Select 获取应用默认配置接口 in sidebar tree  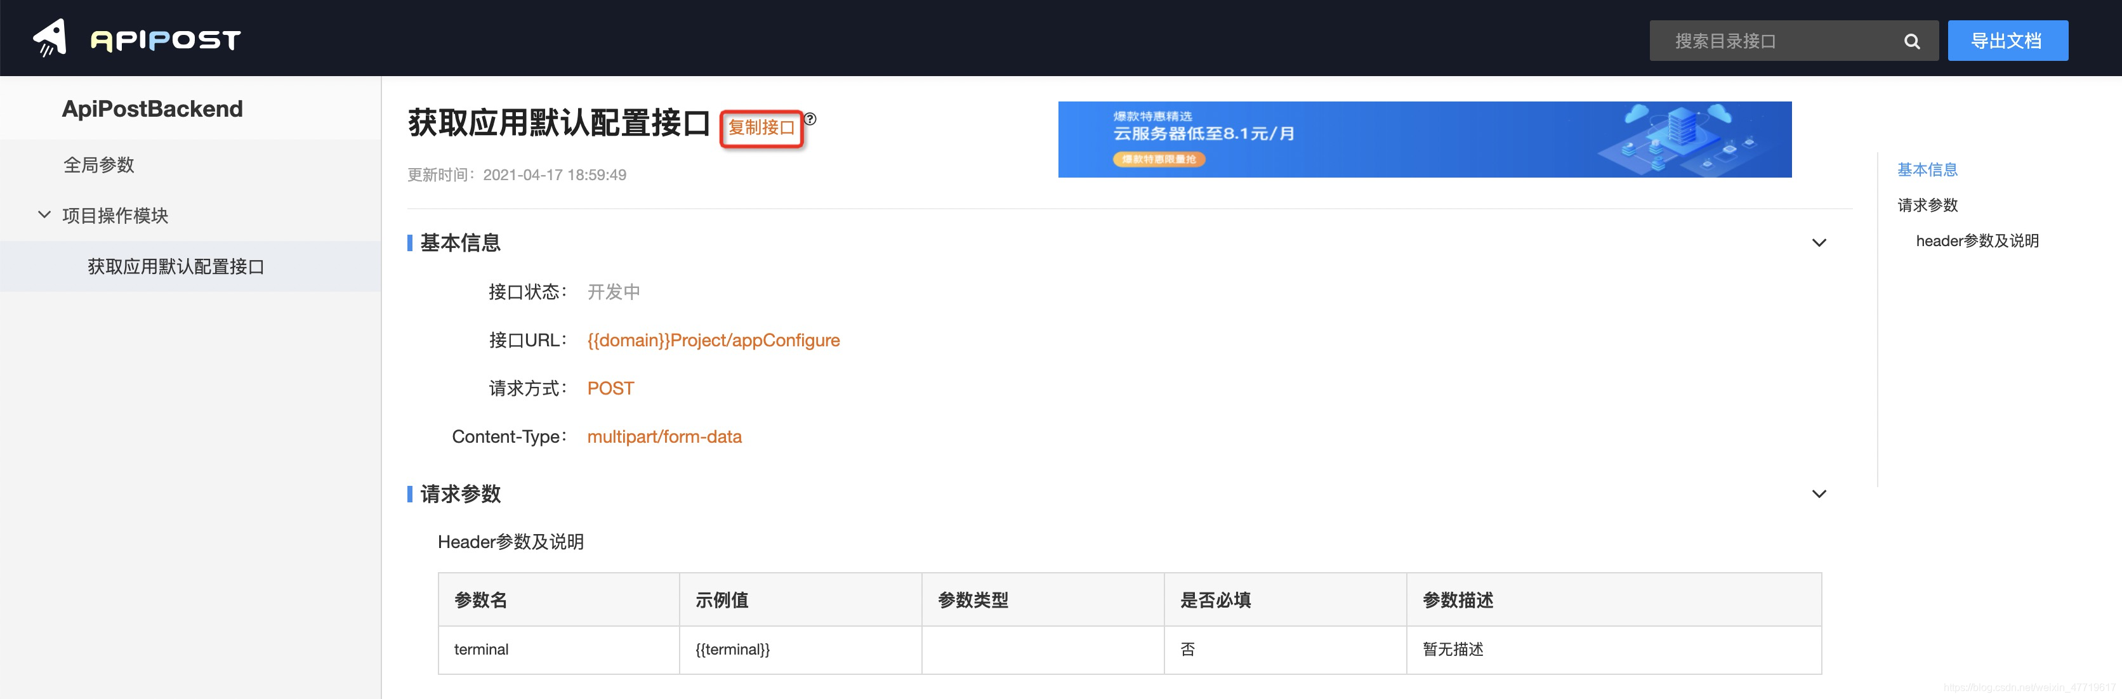176,267
